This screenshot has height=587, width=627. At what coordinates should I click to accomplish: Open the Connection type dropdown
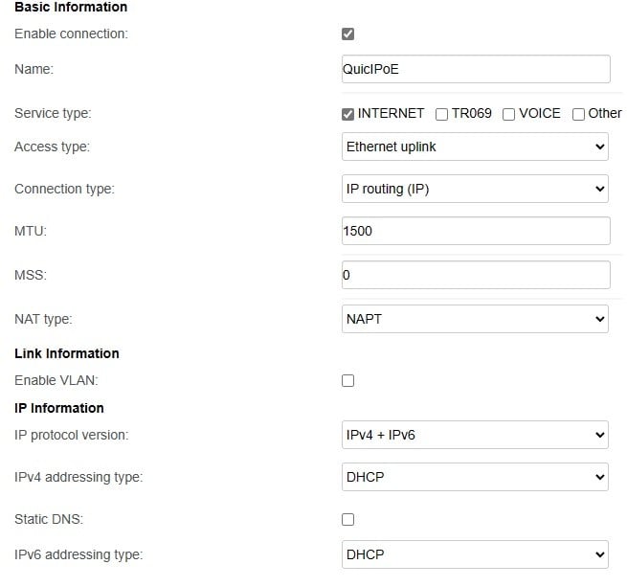click(x=475, y=189)
